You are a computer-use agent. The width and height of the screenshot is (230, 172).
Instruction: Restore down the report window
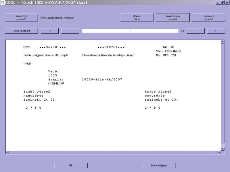222,3
